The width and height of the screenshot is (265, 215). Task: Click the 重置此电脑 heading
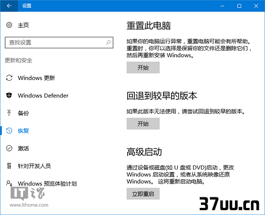pos(148,26)
